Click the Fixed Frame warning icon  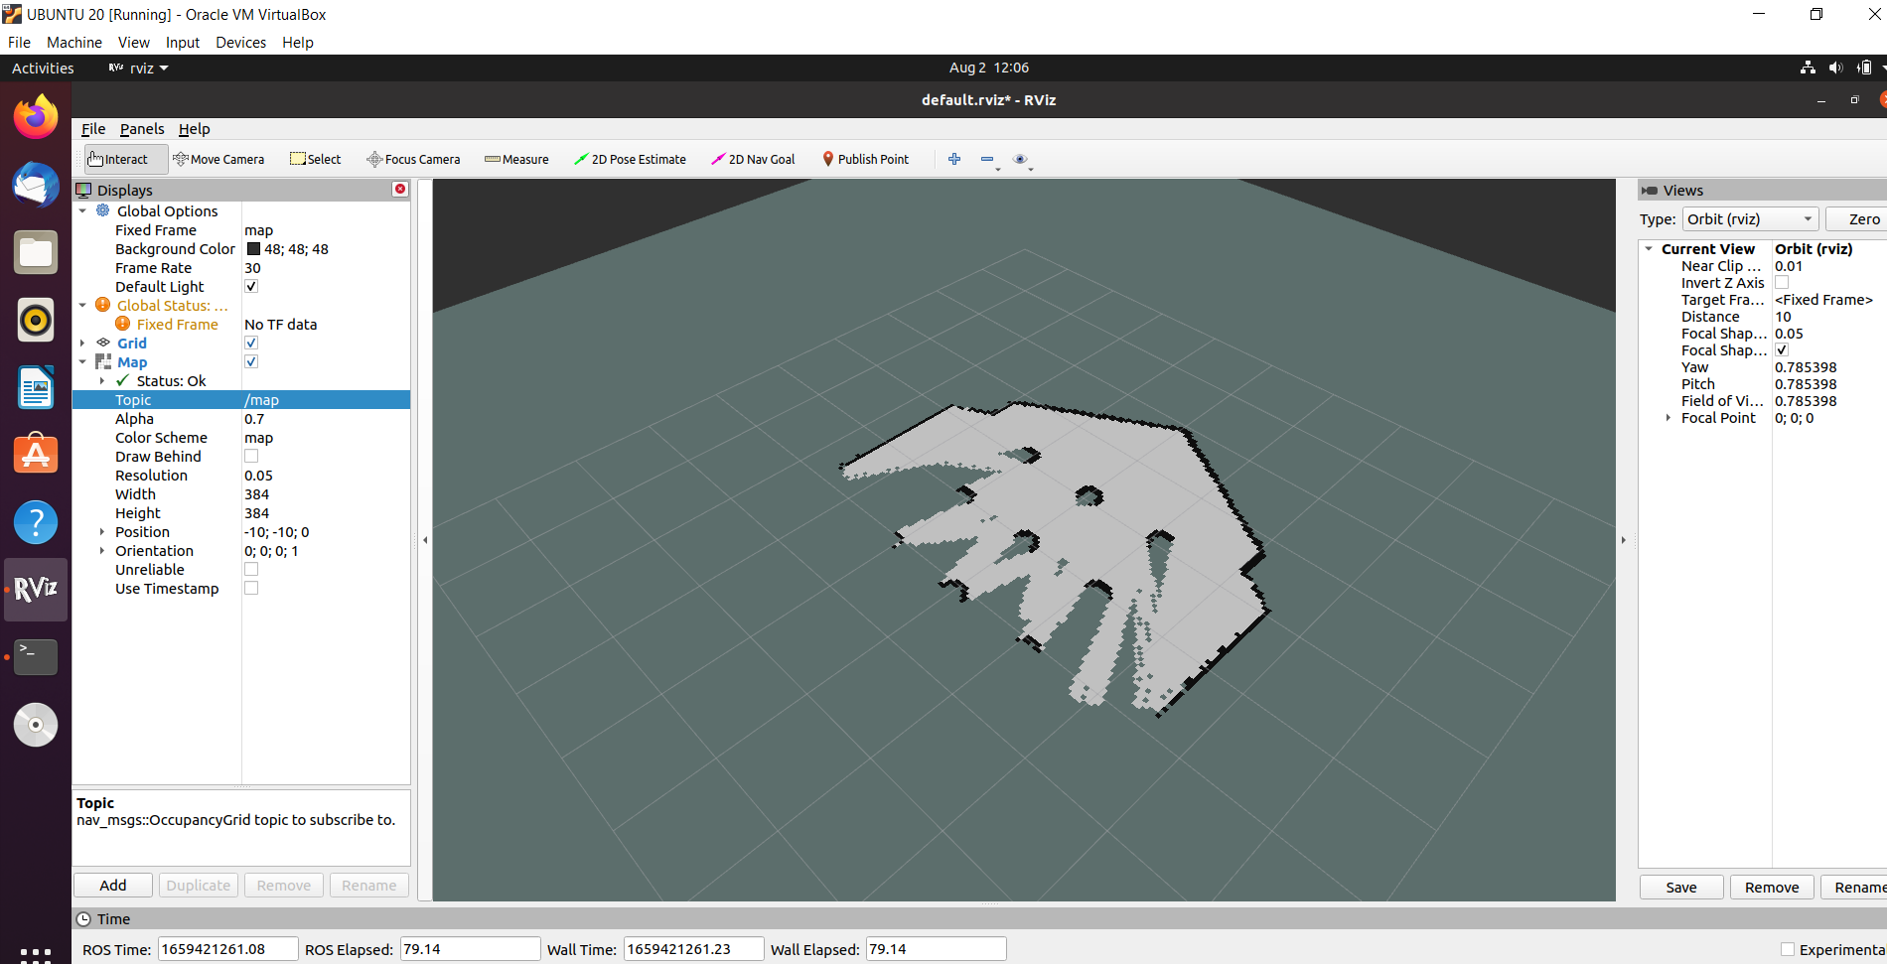[x=123, y=324]
